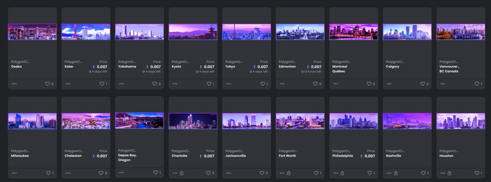Screen dimensions: 491x182
Task: Click the heart icon on Fort Worth card
Action: 316,173
